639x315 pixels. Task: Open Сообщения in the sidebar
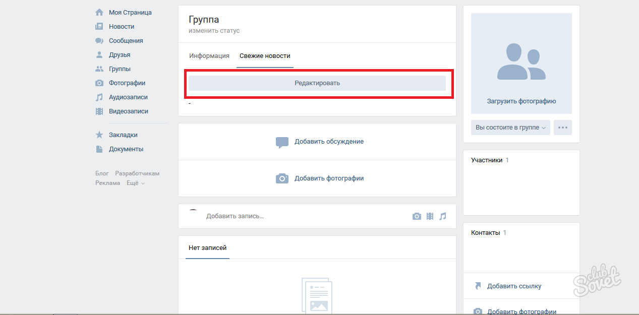(126, 41)
